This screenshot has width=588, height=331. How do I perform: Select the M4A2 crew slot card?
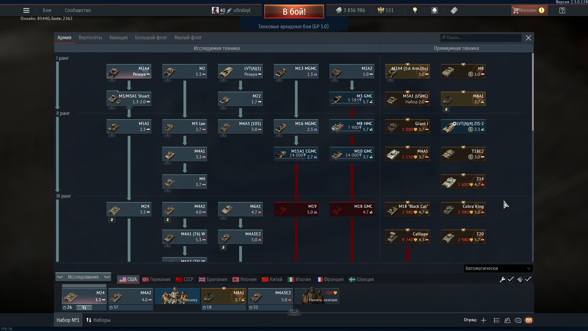coord(131,296)
